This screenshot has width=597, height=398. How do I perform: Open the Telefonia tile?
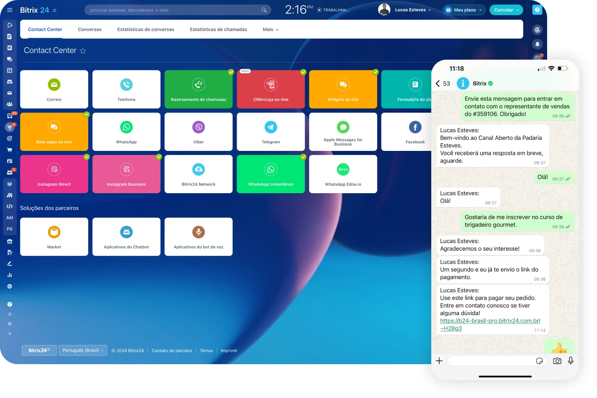click(x=126, y=89)
